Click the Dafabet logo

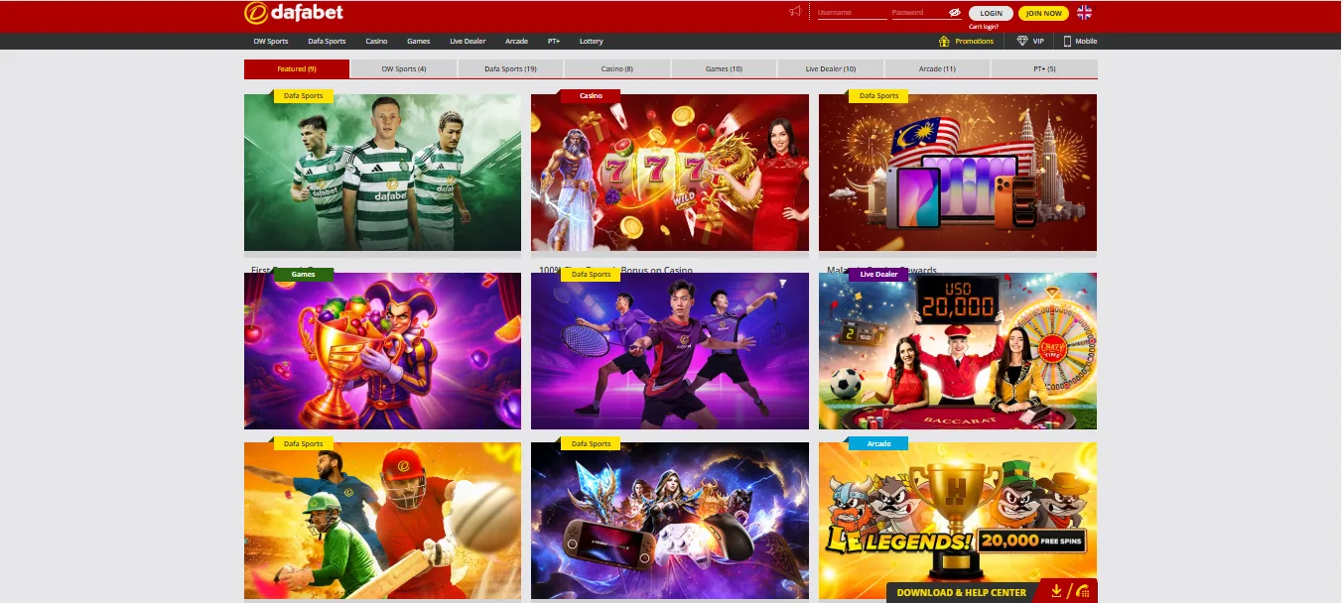(x=294, y=13)
